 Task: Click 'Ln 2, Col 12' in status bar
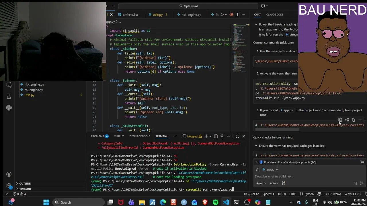[251, 194]
